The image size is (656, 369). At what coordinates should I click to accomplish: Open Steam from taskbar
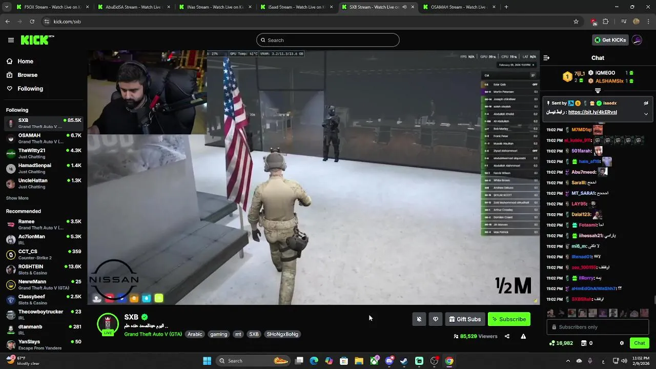(x=404, y=361)
